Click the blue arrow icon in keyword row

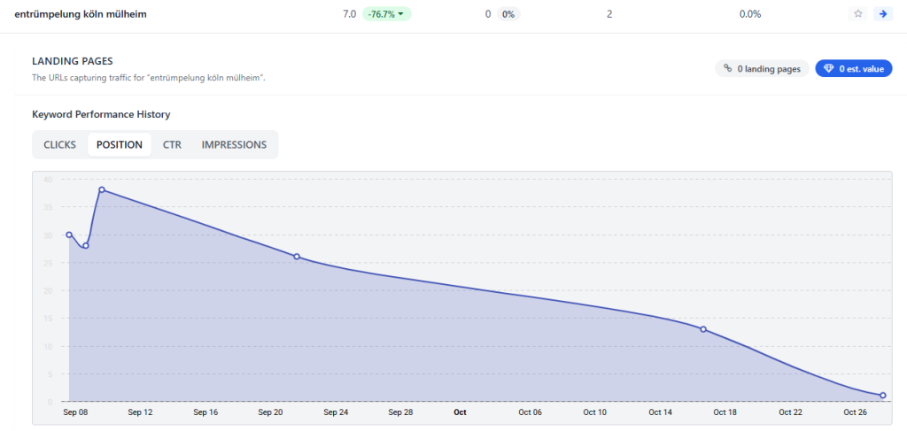(881, 14)
